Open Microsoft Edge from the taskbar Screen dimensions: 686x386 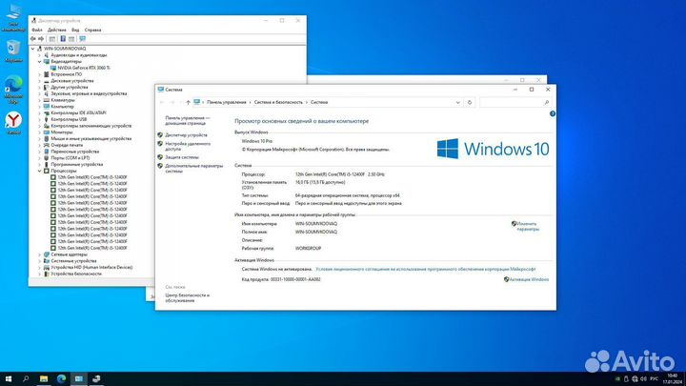[61, 378]
